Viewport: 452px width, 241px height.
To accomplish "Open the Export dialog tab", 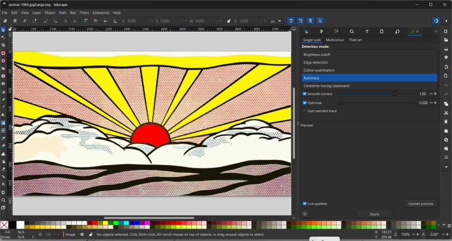I will point(382,31).
